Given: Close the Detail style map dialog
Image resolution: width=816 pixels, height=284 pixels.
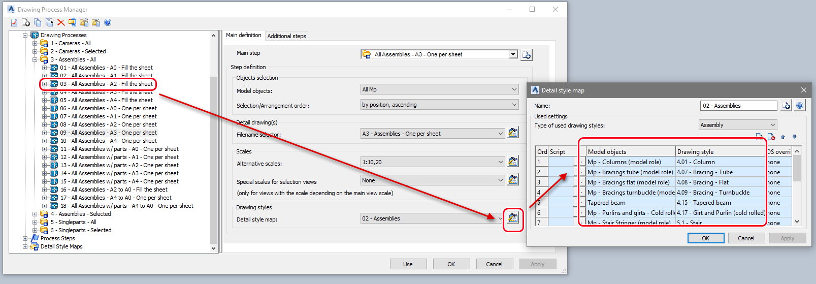Looking at the screenshot, I should pos(803,90).
